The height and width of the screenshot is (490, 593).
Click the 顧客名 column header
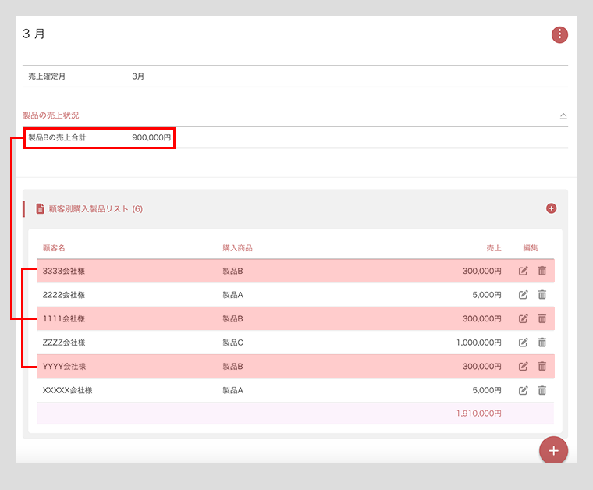(x=54, y=248)
